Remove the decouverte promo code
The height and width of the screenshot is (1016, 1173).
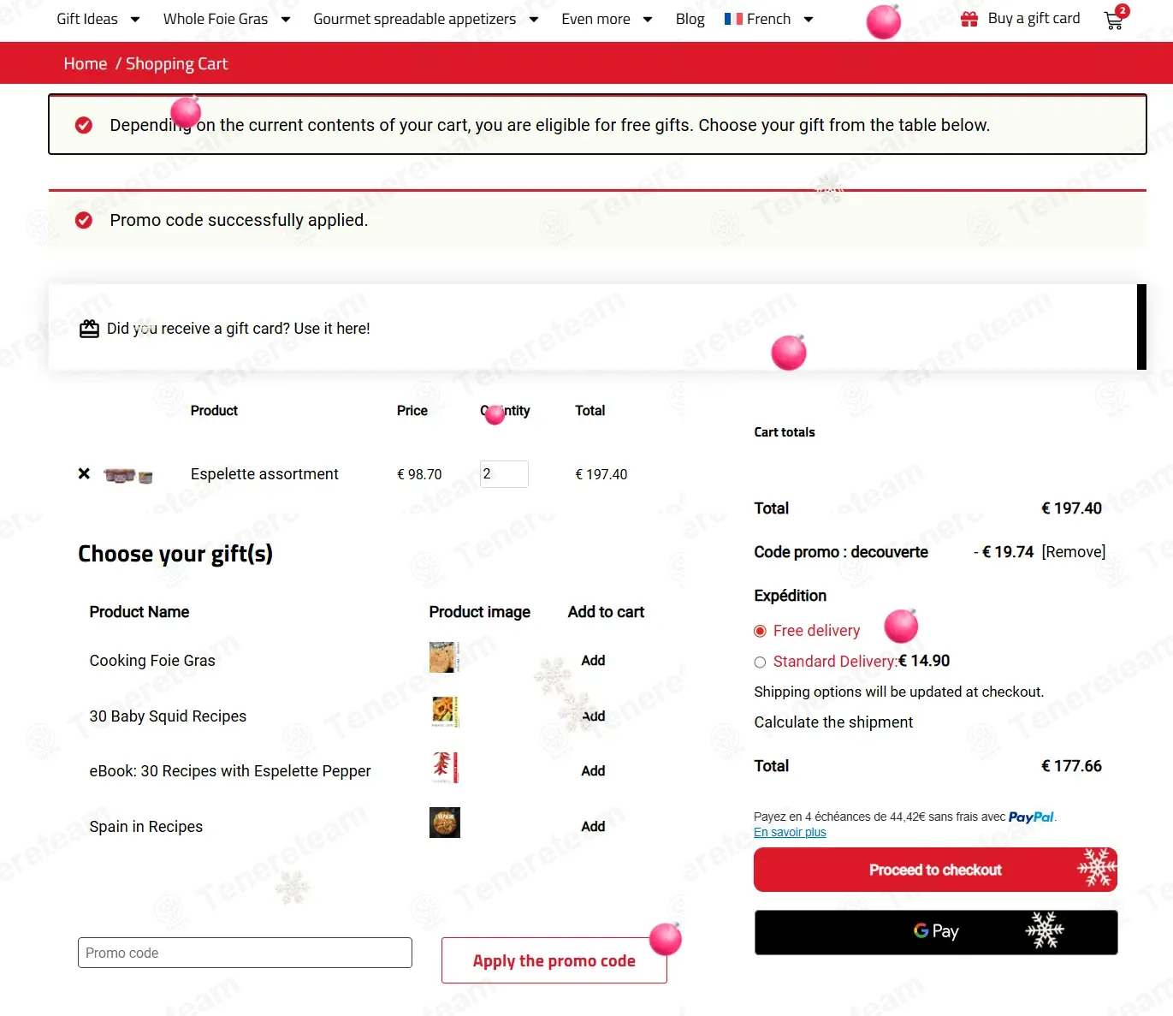tap(1073, 552)
